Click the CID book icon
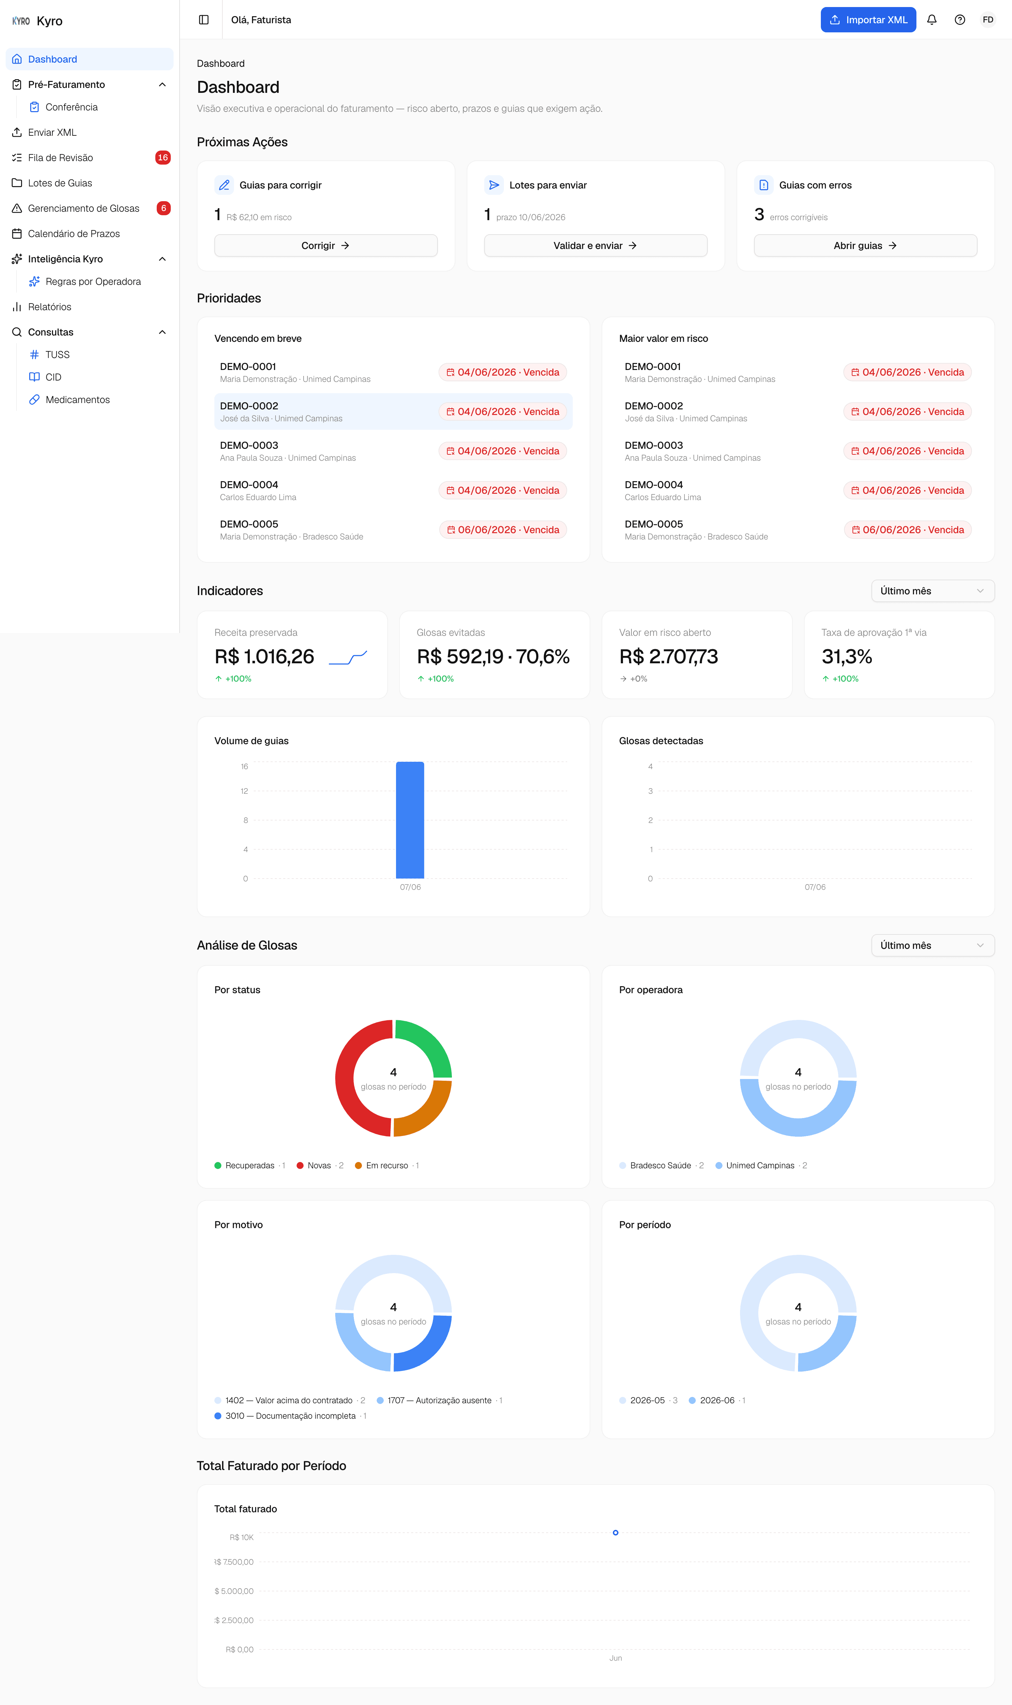Image resolution: width=1012 pixels, height=1705 pixels. [x=34, y=377]
